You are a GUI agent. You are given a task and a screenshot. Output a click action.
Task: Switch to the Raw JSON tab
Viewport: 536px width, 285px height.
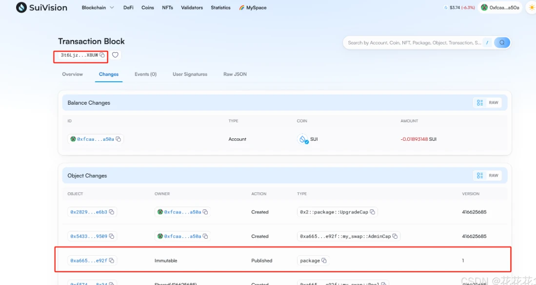click(x=235, y=74)
